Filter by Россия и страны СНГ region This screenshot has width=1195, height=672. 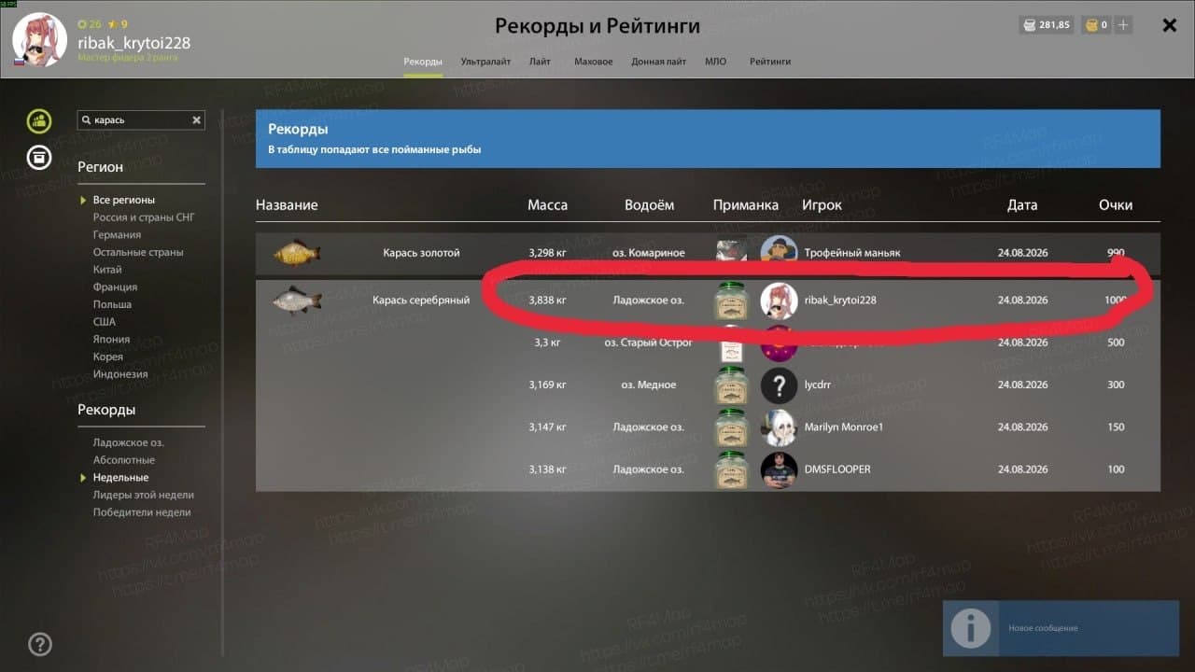click(144, 217)
